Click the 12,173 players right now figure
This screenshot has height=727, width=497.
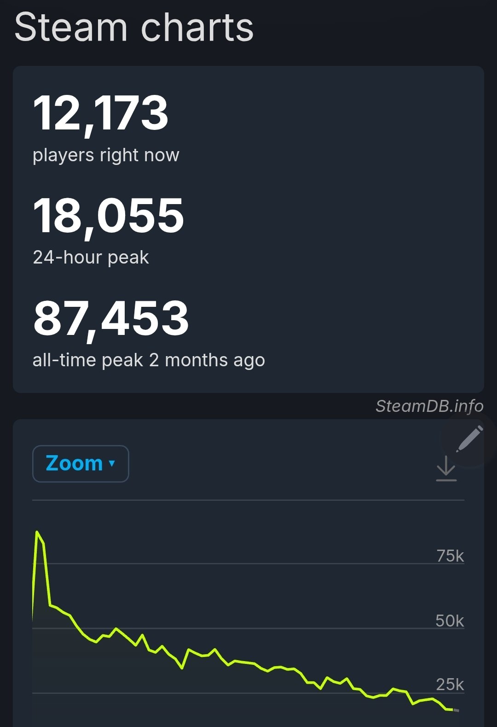tap(101, 113)
